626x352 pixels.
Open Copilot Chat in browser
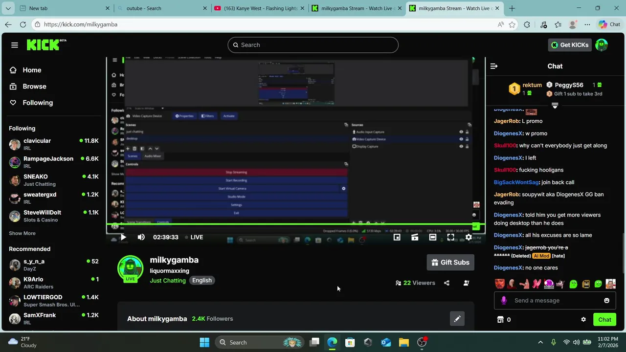[609, 24]
